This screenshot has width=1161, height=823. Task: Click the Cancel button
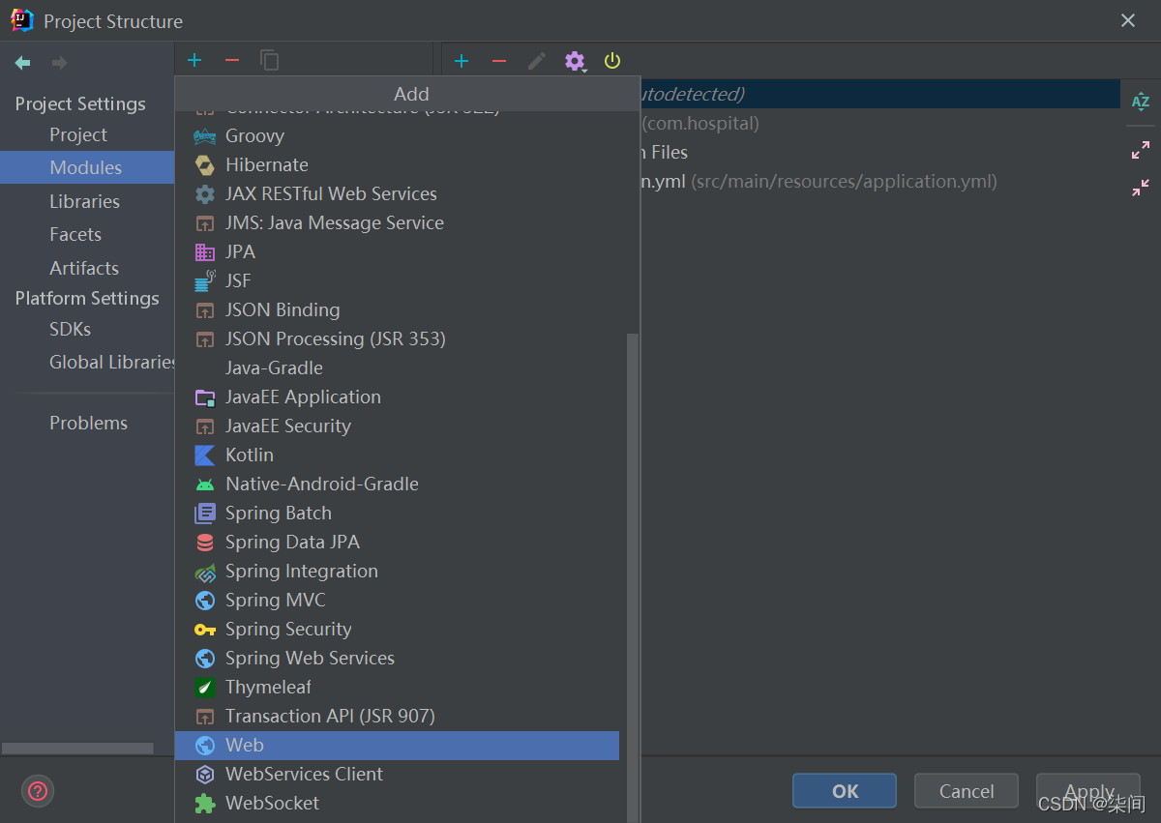(967, 791)
